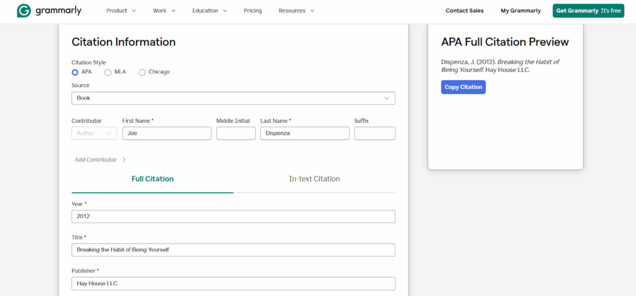This screenshot has height=296, width=636.
Task: Open the Product menu
Action: [121, 11]
